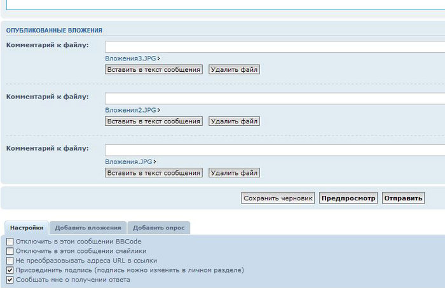The image size is (445, 288).
Task: Focus comment field for Вложения3.JPG
Action: tap(273, 46)
